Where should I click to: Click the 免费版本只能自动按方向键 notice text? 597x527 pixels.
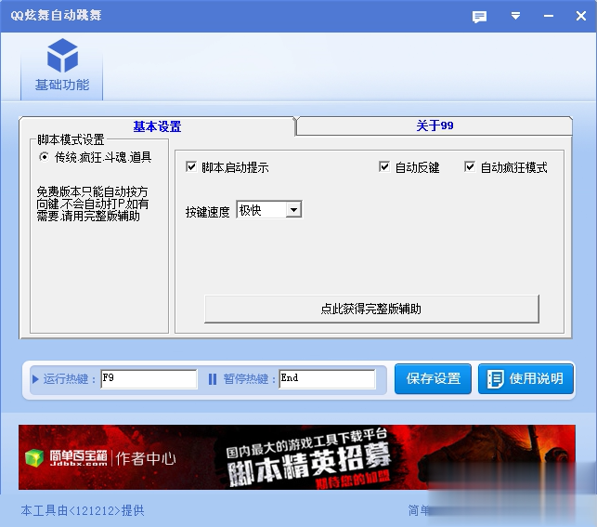coord(93,204)
